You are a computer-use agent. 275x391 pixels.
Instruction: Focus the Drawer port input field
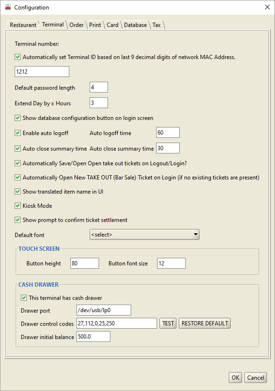[x=104, y=310]
